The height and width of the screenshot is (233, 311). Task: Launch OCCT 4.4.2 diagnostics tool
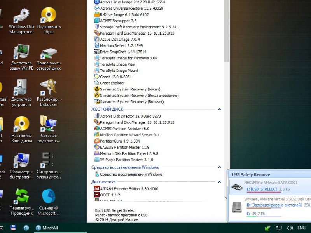(x=107, y=195)
